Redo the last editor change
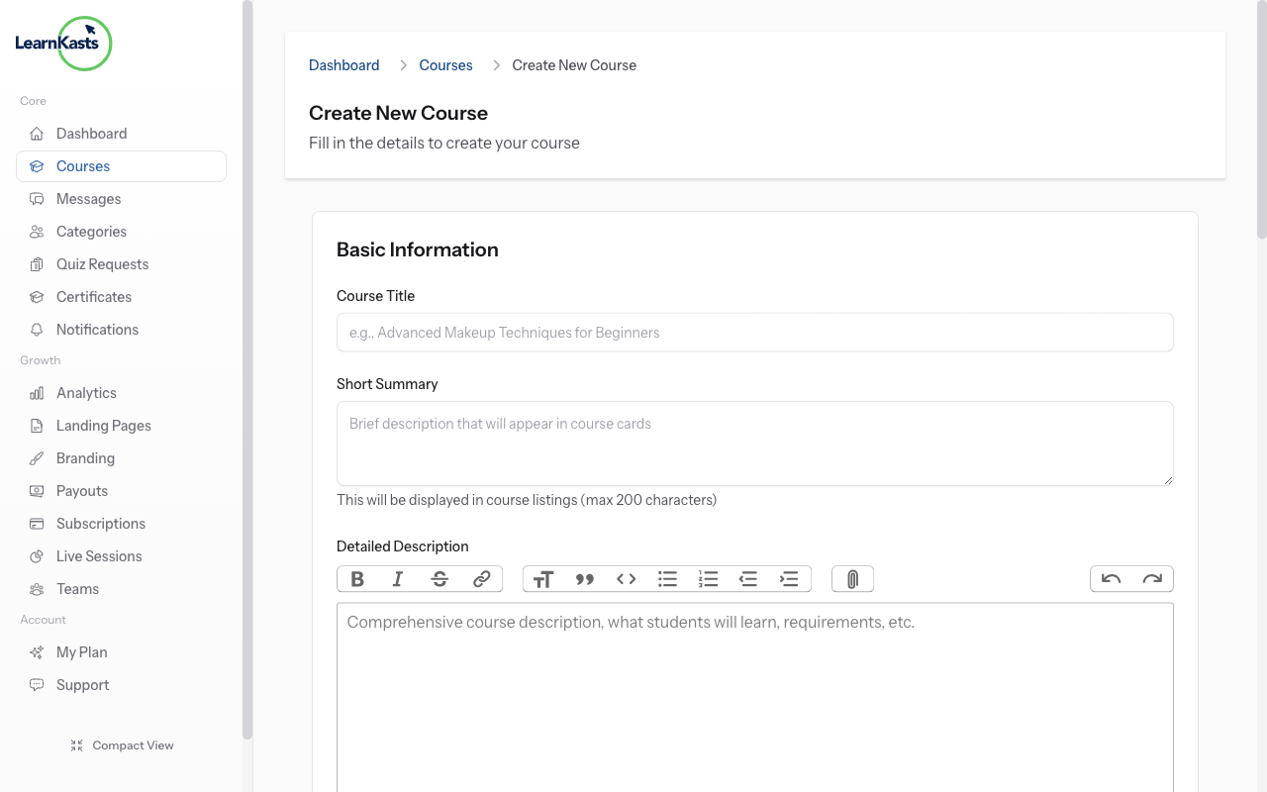This screenshot has width=1267, height=792. [1152, 578]
